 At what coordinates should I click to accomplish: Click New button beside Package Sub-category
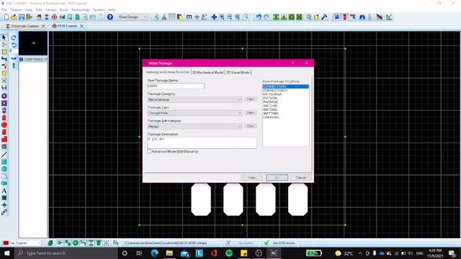point(251,126)
